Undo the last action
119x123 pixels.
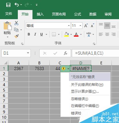point(17,5)
